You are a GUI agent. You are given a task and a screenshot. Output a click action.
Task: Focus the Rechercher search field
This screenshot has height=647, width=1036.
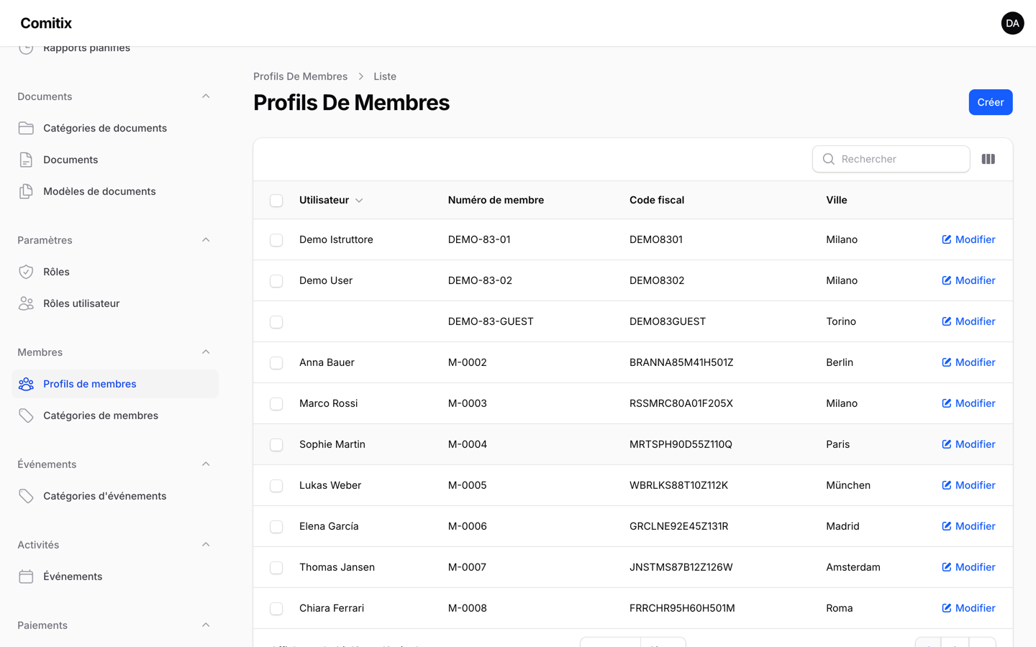891,159
